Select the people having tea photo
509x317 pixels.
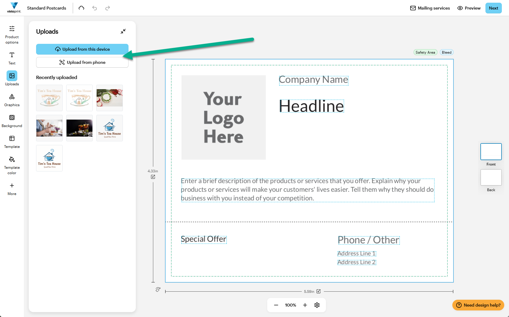(x=49, y=128)
